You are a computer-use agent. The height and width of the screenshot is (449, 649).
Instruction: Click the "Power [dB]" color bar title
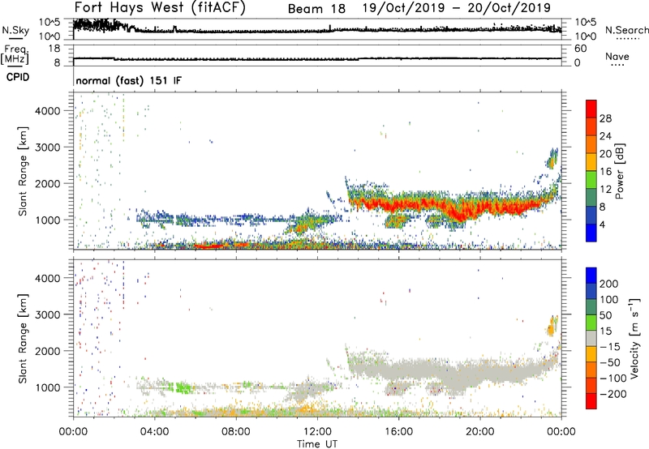pyautogui.click(x=620, y=171)
